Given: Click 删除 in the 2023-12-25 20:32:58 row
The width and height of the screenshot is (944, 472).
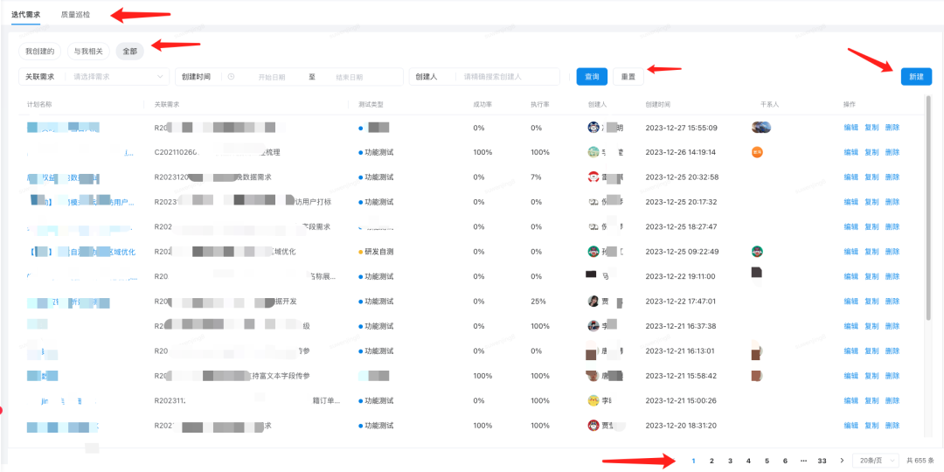Looking at the screenshot, I should tap(892, 177).
